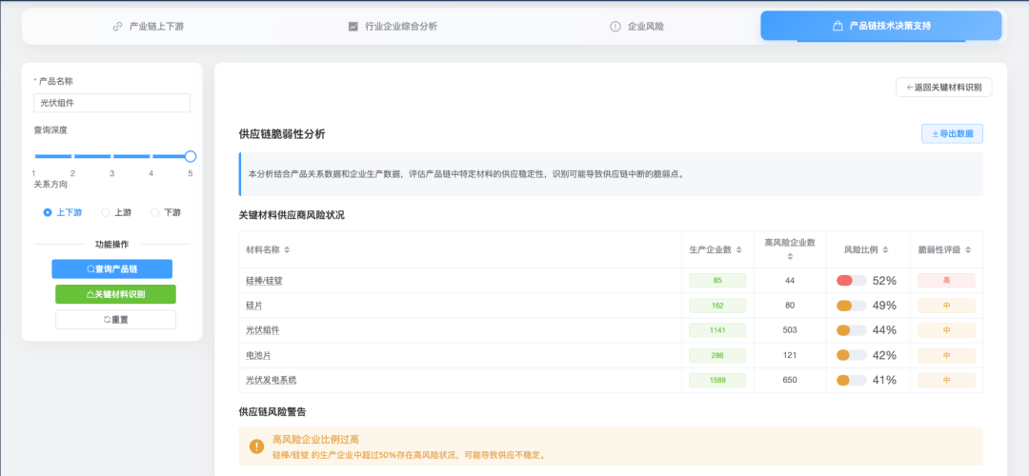Screen dimensions: 1029x476
Task: Click the sort icon beside 材料名称
Action: [x=287, y=249]
